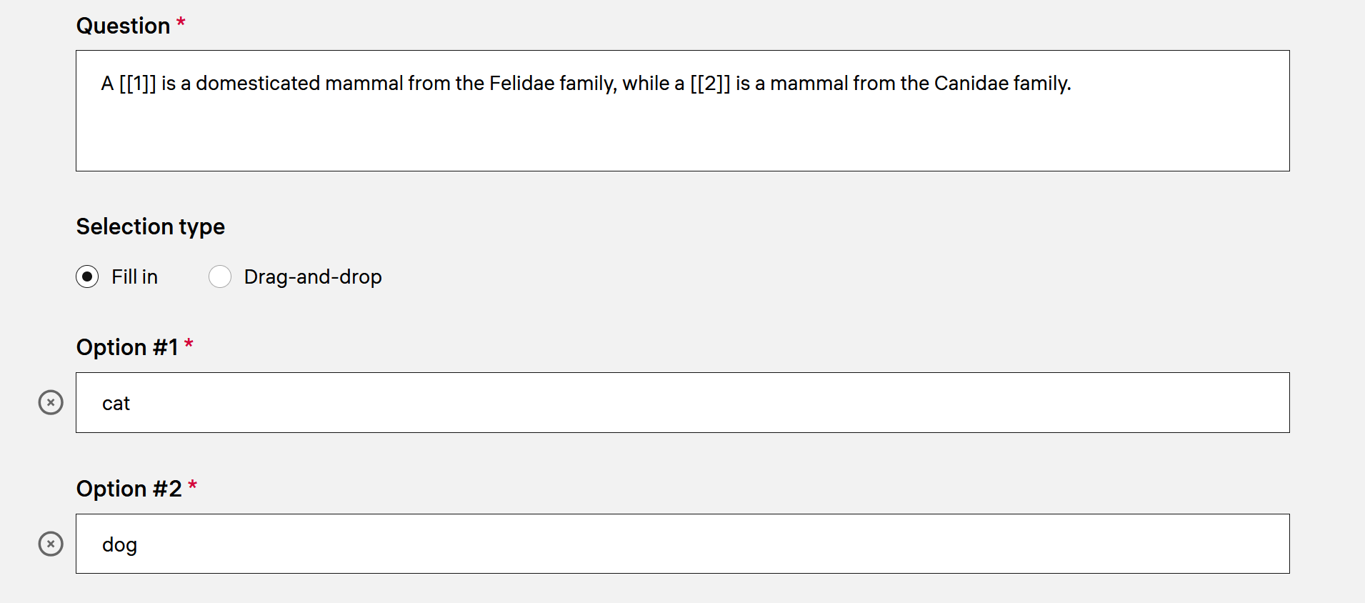Viewport: 1365px width, 603px height.
Task: Focus the Question text area
Action: point(682,129)
